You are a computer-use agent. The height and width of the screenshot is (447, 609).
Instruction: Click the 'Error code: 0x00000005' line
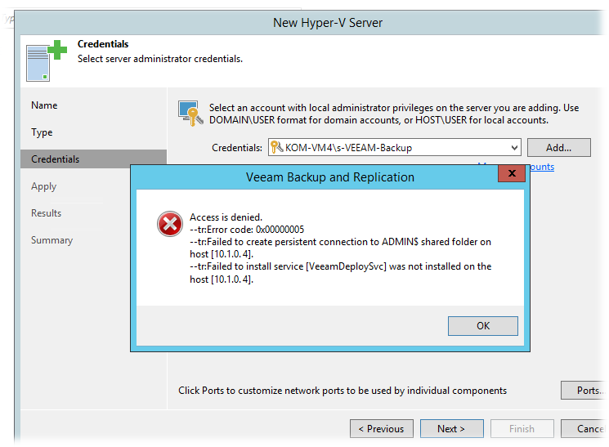click(x=247, y=230)
